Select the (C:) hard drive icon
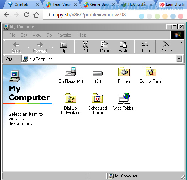This screenshot has height=180, width=187. (x=97, y=73)
